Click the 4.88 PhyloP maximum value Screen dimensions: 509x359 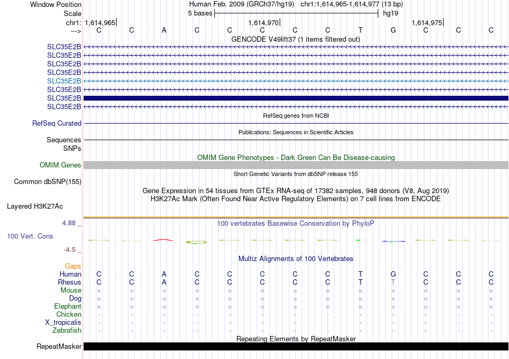tap(69, 223)
